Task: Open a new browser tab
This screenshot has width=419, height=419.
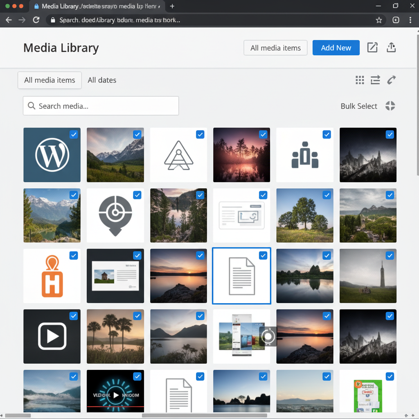Action: coord(172,7)
